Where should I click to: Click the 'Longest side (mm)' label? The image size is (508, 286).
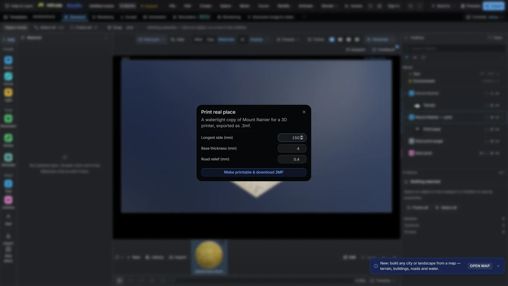point(217,138)
